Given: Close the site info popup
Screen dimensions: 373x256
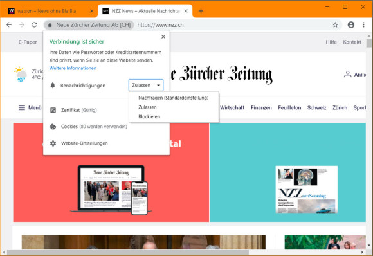Looking at the screenshot, I should coord(163,37).
